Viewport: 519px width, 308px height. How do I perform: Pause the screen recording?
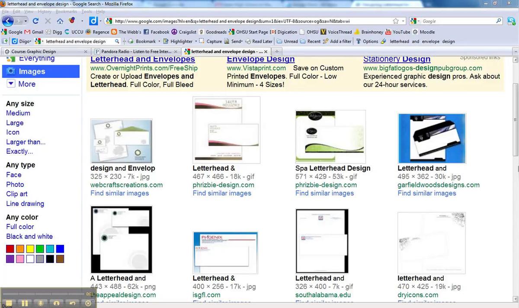(25, 303)
